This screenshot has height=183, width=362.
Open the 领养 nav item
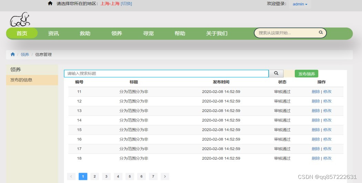click(116, 33)
